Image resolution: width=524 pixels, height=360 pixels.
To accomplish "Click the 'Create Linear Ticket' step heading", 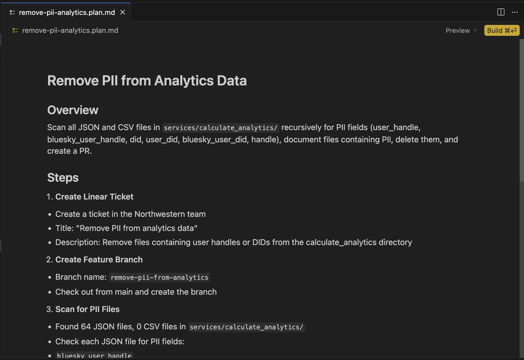I will point(94,197).
